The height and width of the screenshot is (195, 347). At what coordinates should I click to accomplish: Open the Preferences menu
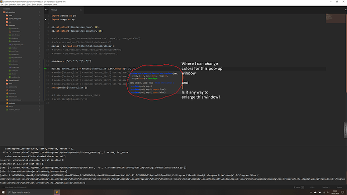48,5
